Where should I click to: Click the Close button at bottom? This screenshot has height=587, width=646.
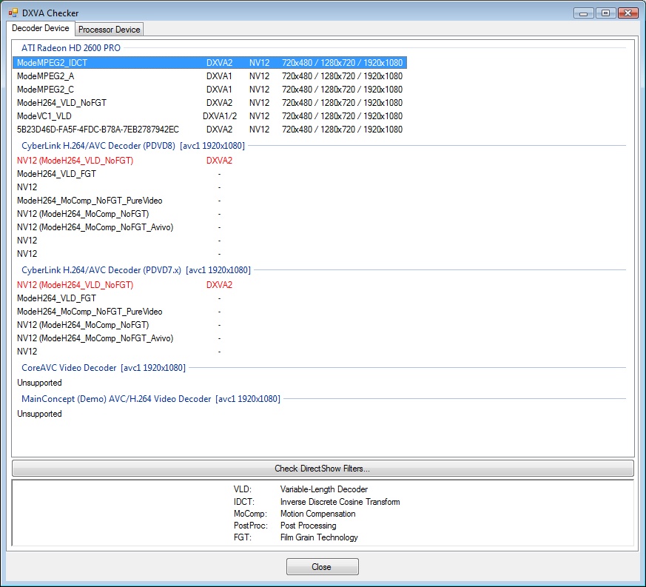pyautogui.click(x=322, y=566)
